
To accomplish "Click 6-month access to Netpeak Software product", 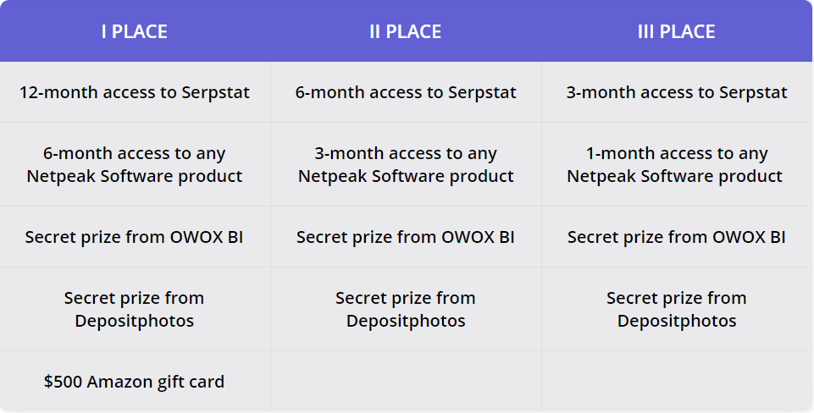I will point(135,164).
